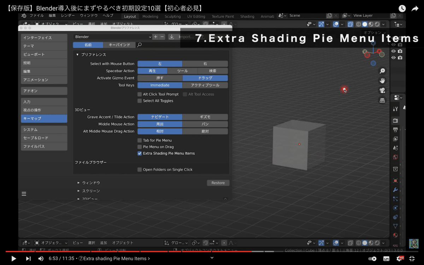This screenshot has width=424, height=265.
Task: Click the preferences hamburger menu icon
Action: tap(24, 194)
